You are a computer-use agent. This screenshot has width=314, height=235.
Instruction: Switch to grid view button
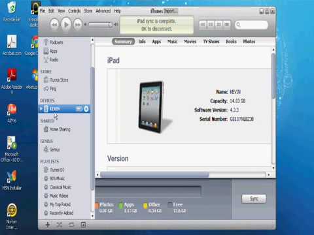pos(218,24)
